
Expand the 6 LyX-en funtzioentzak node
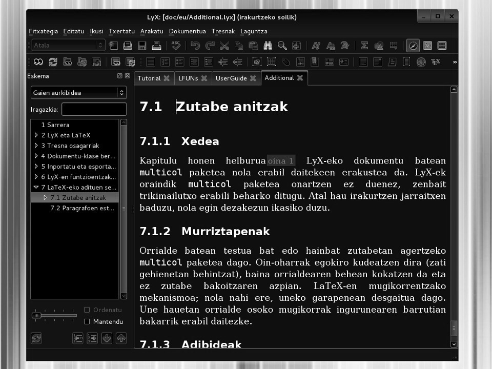coord(36,177)
